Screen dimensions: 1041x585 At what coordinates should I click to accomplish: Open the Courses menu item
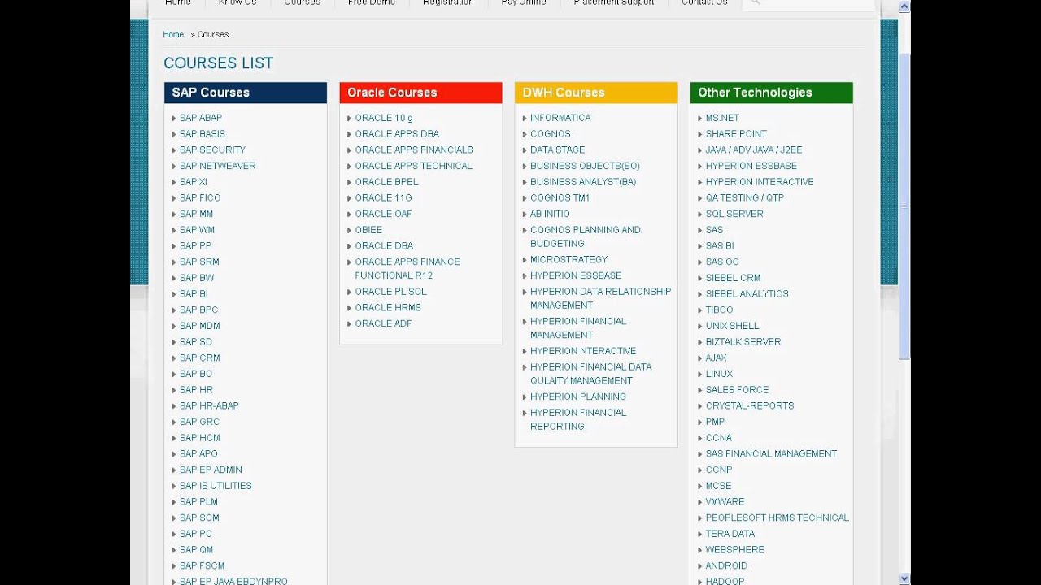(x=302, y=3)
